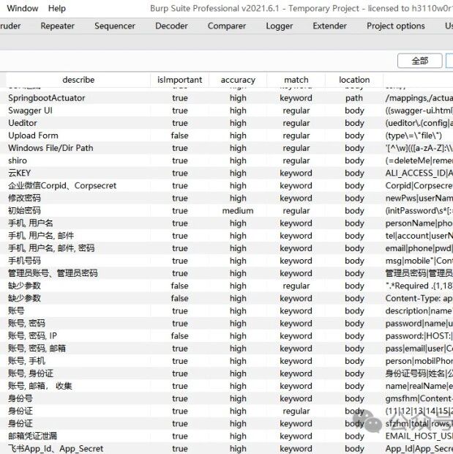Image resolution: width=453 pixels, height=454 pixels.
Task: Click the (type\=\"file\") rule value cell
Action: point(419,135)
